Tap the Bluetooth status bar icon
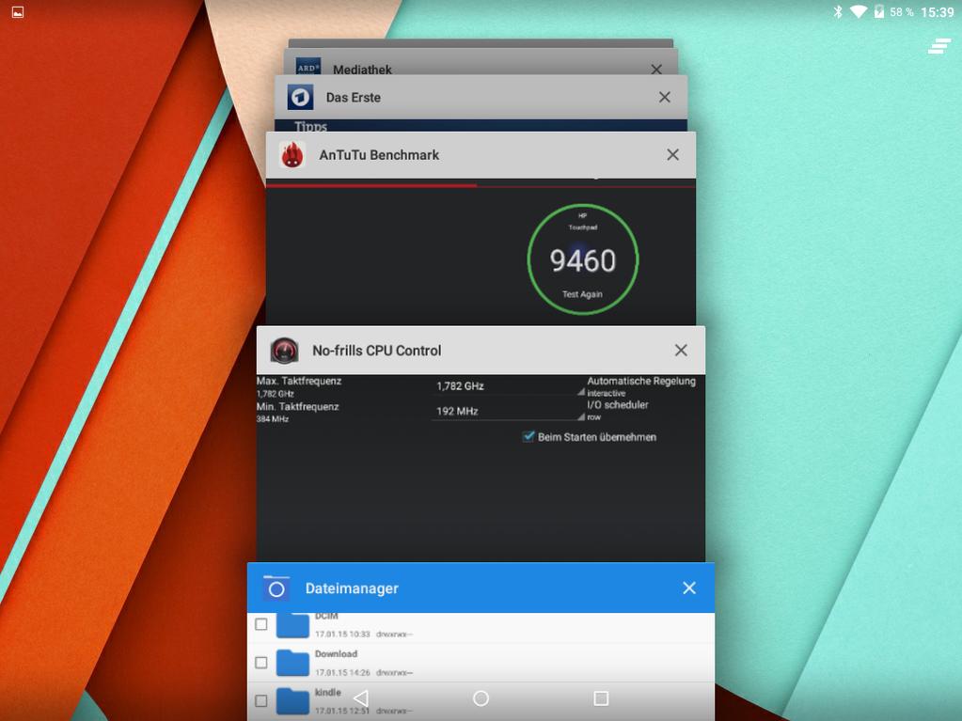Image resolution: width=962 pixels, height=721 pixels. click(x=838, y=11)
